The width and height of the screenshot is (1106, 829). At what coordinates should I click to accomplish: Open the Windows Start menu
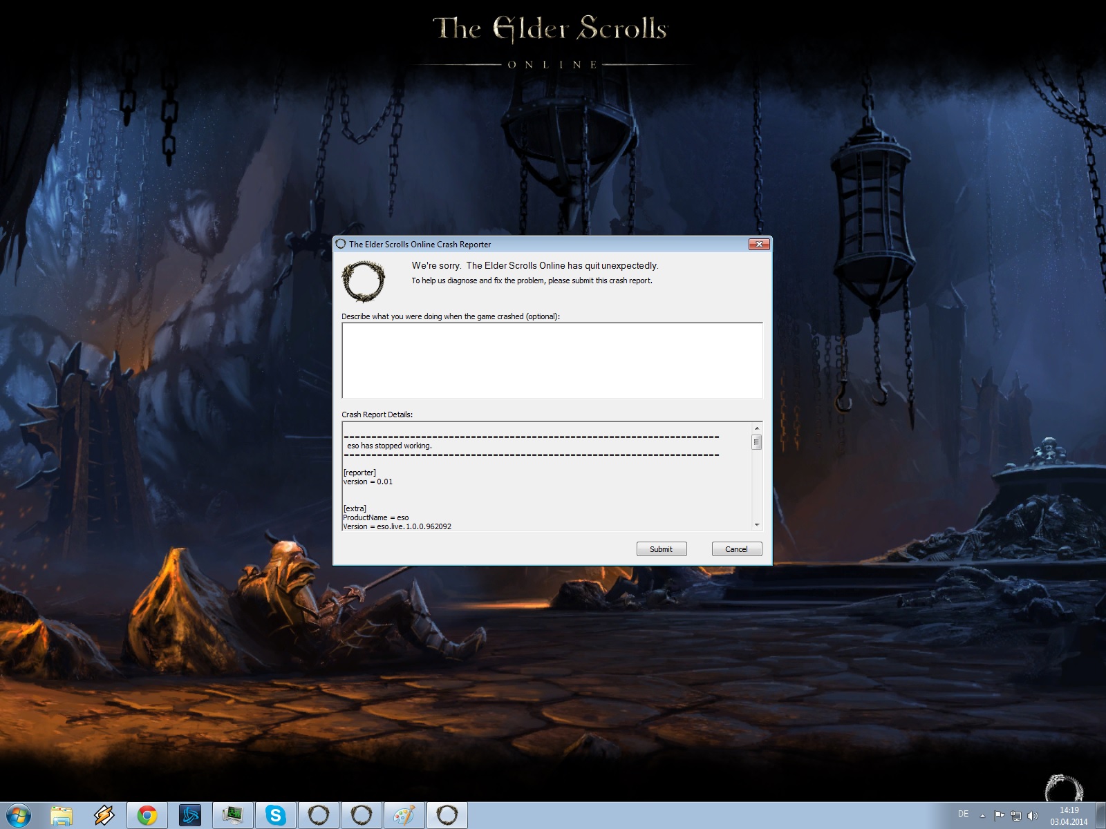18,815
